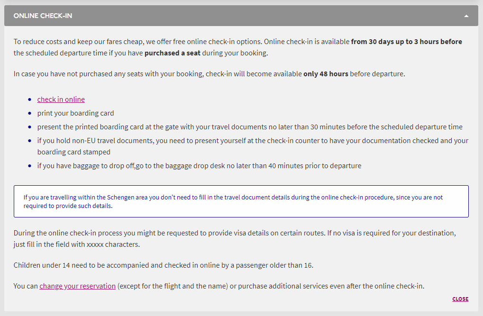Open the check in online link

pyautogui.click(x=61, y=99)
